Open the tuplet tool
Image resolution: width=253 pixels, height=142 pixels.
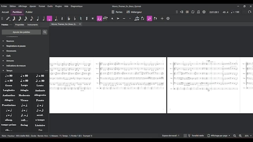point(137,19)
